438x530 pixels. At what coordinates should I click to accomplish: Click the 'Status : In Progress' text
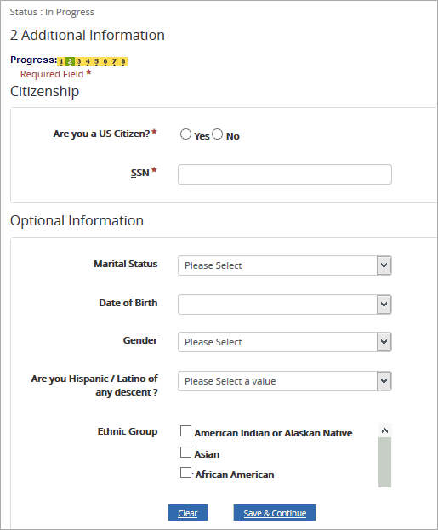pos(52,12)
